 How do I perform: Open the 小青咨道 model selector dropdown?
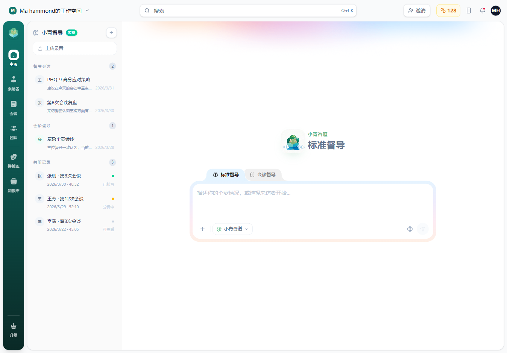pos(232,229)
